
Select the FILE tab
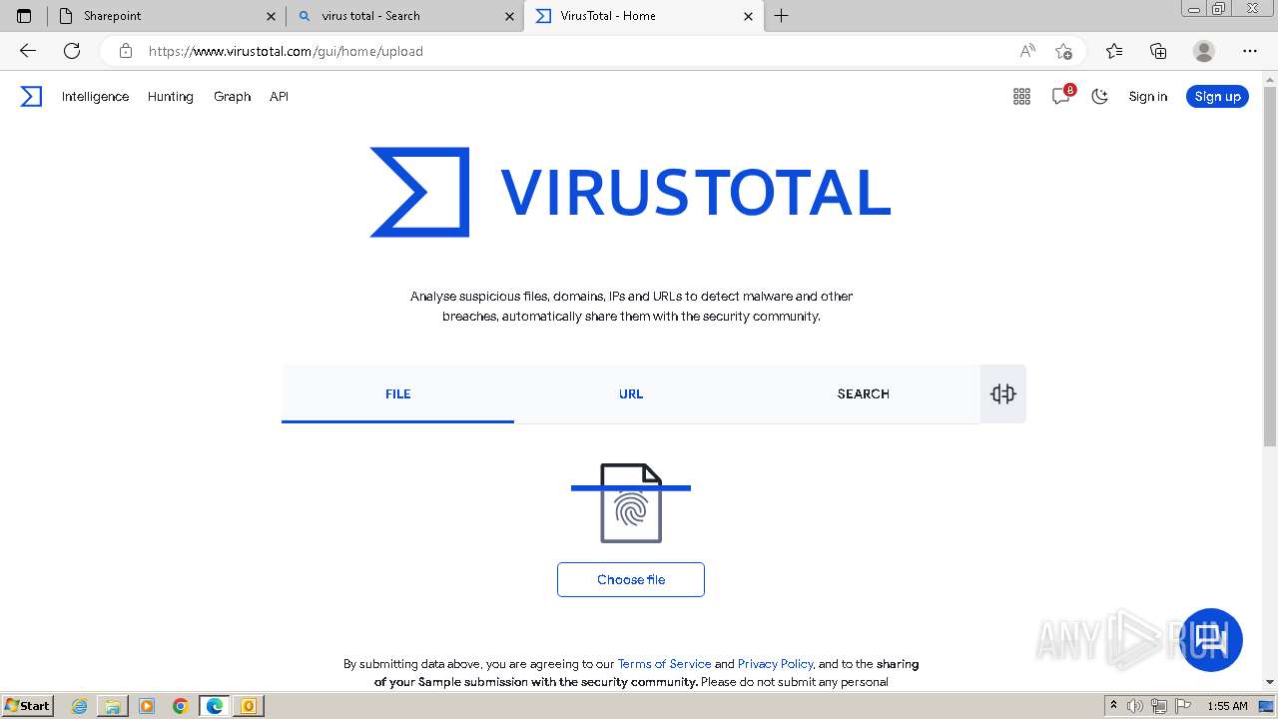[397, 393]
